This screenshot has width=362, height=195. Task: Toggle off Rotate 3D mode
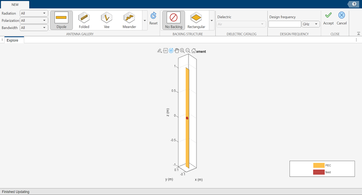click(171, 50)
